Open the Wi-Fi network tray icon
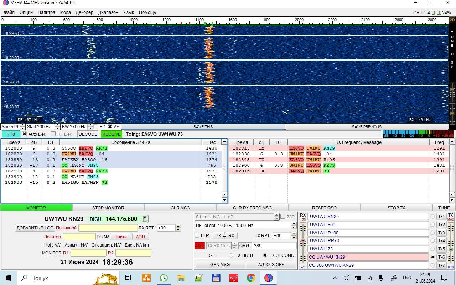Image resolution: width=456 pixels, height=285 pixels. (x=370, y=278)
